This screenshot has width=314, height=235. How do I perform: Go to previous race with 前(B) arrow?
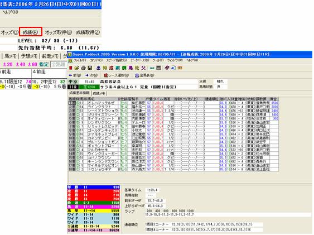[75, 75]
